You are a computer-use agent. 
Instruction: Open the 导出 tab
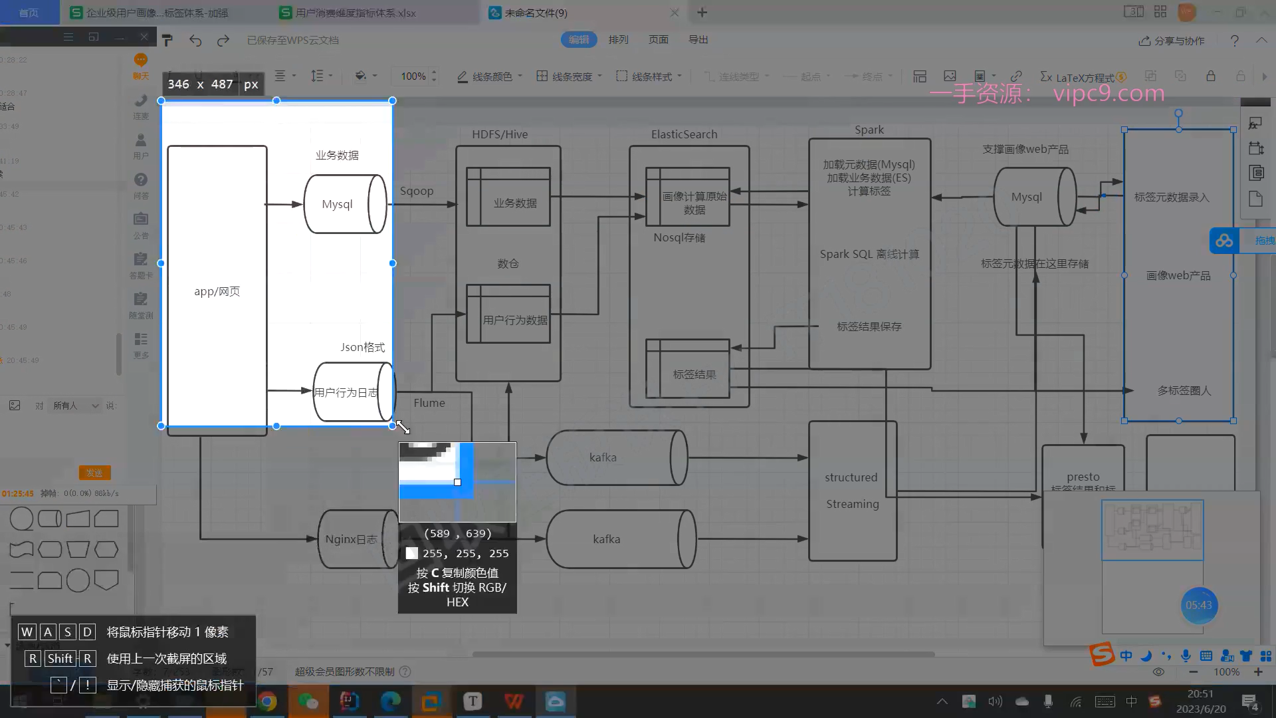click(698, 40)
